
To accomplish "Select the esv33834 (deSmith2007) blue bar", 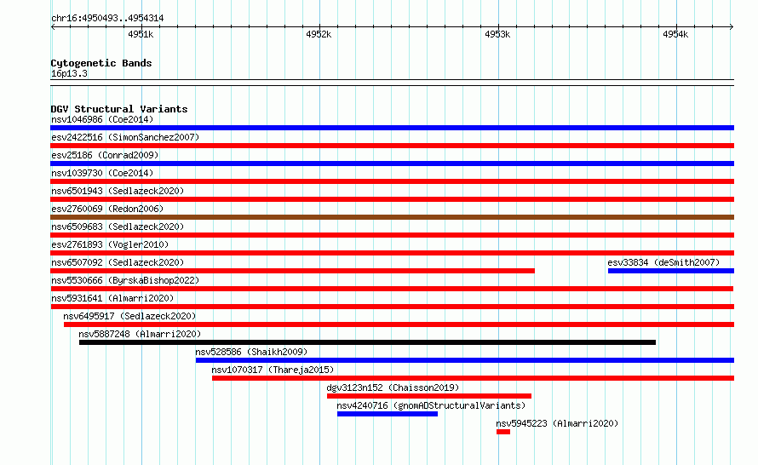I will click(671, 271).
